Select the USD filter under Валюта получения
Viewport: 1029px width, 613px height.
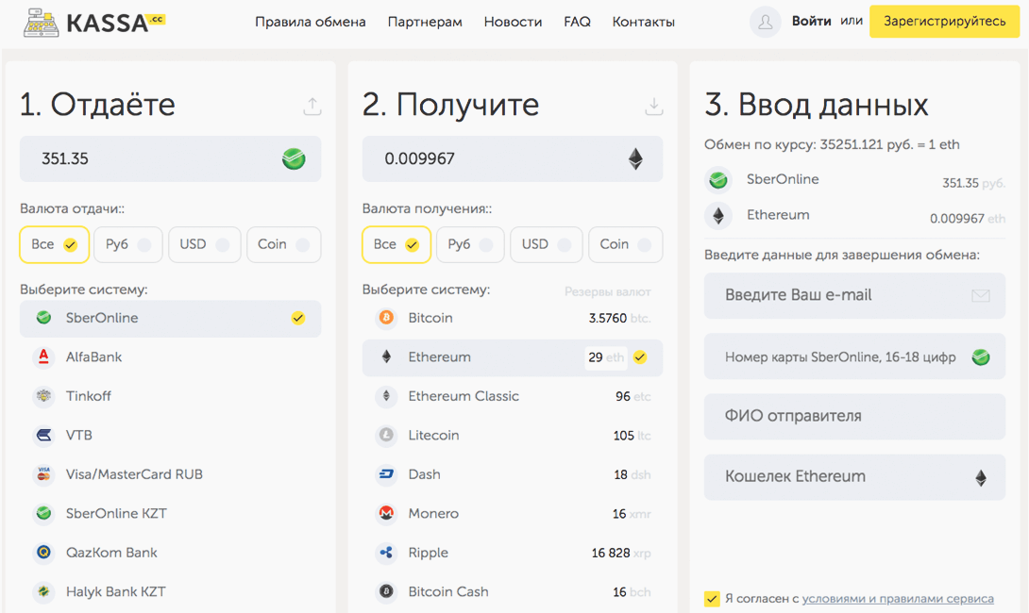[x=546, y=244]
